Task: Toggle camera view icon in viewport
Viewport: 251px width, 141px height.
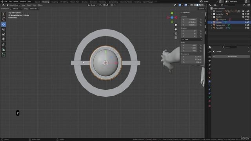Action: pyautogui.click(x=176, y=33)
